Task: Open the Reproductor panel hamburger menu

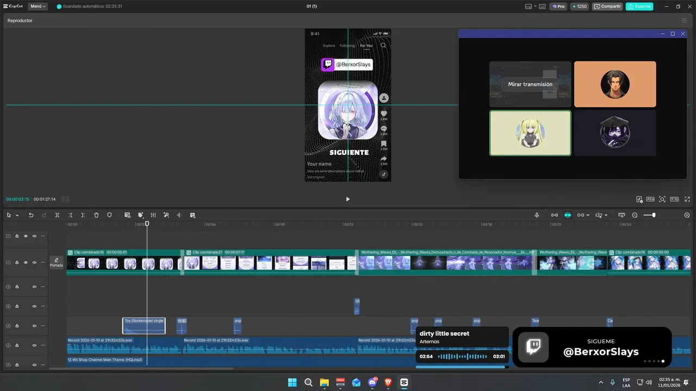Action: (x=684, y=21)
